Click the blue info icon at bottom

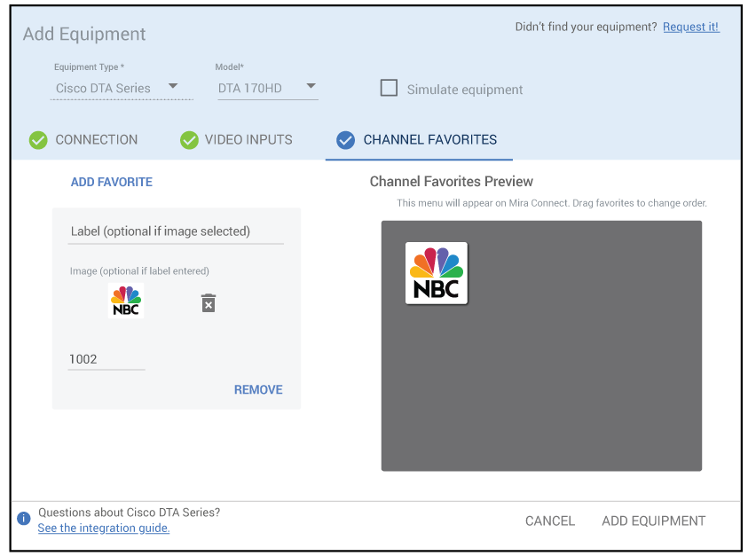(x=24, y=519)
